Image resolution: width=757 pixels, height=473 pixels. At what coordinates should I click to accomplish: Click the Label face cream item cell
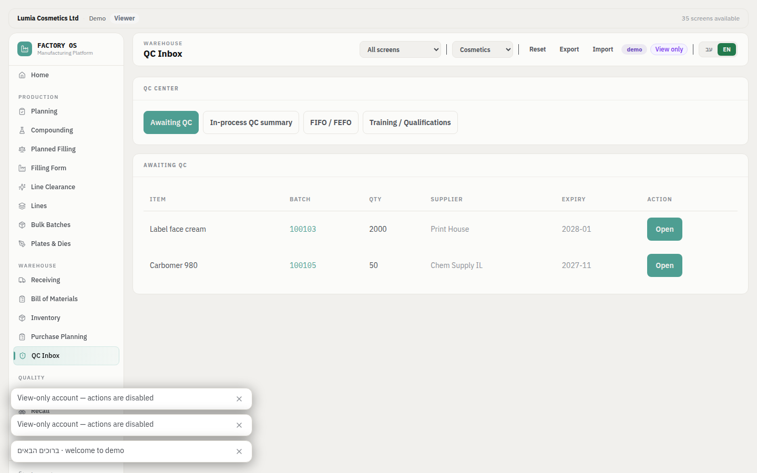coord(178,229)
